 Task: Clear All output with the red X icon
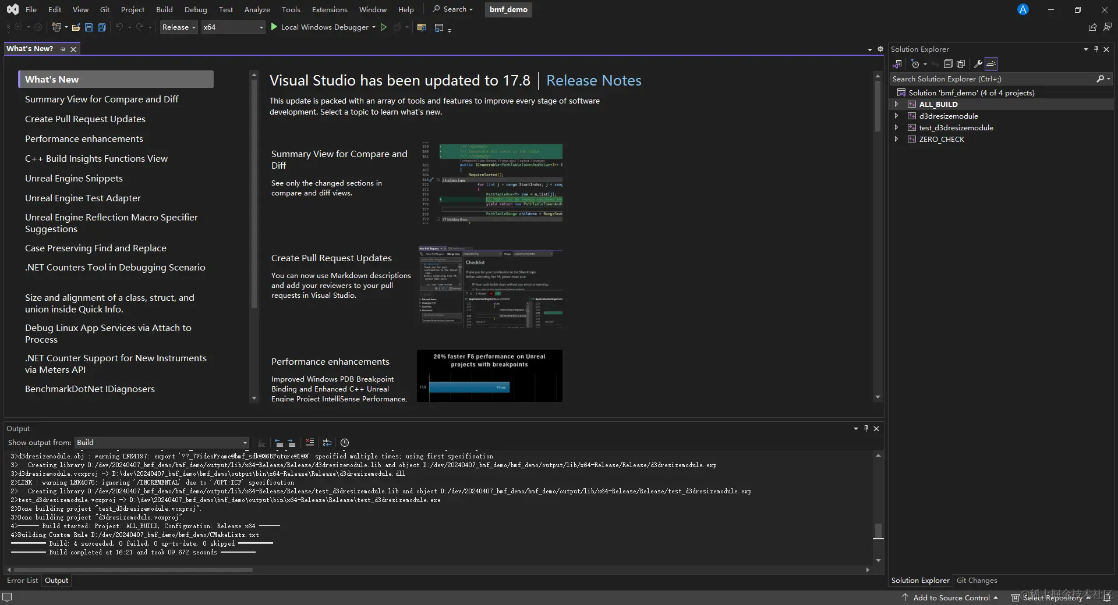point(310,443)
